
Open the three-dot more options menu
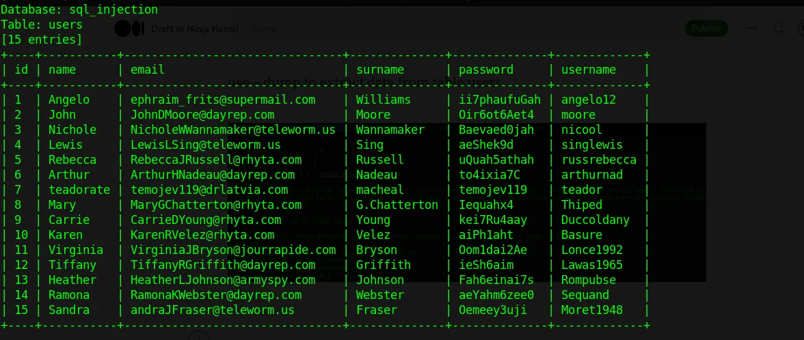point(752,29)
